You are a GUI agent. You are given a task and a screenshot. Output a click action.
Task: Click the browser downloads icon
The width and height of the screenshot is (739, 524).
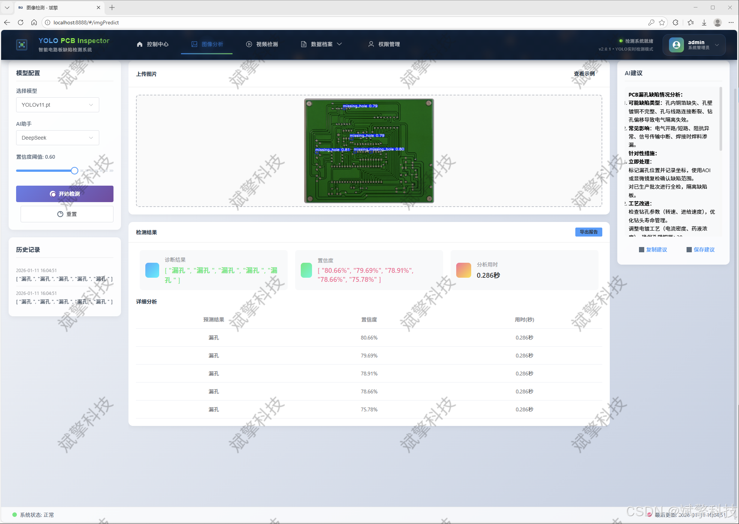[704, 22]
